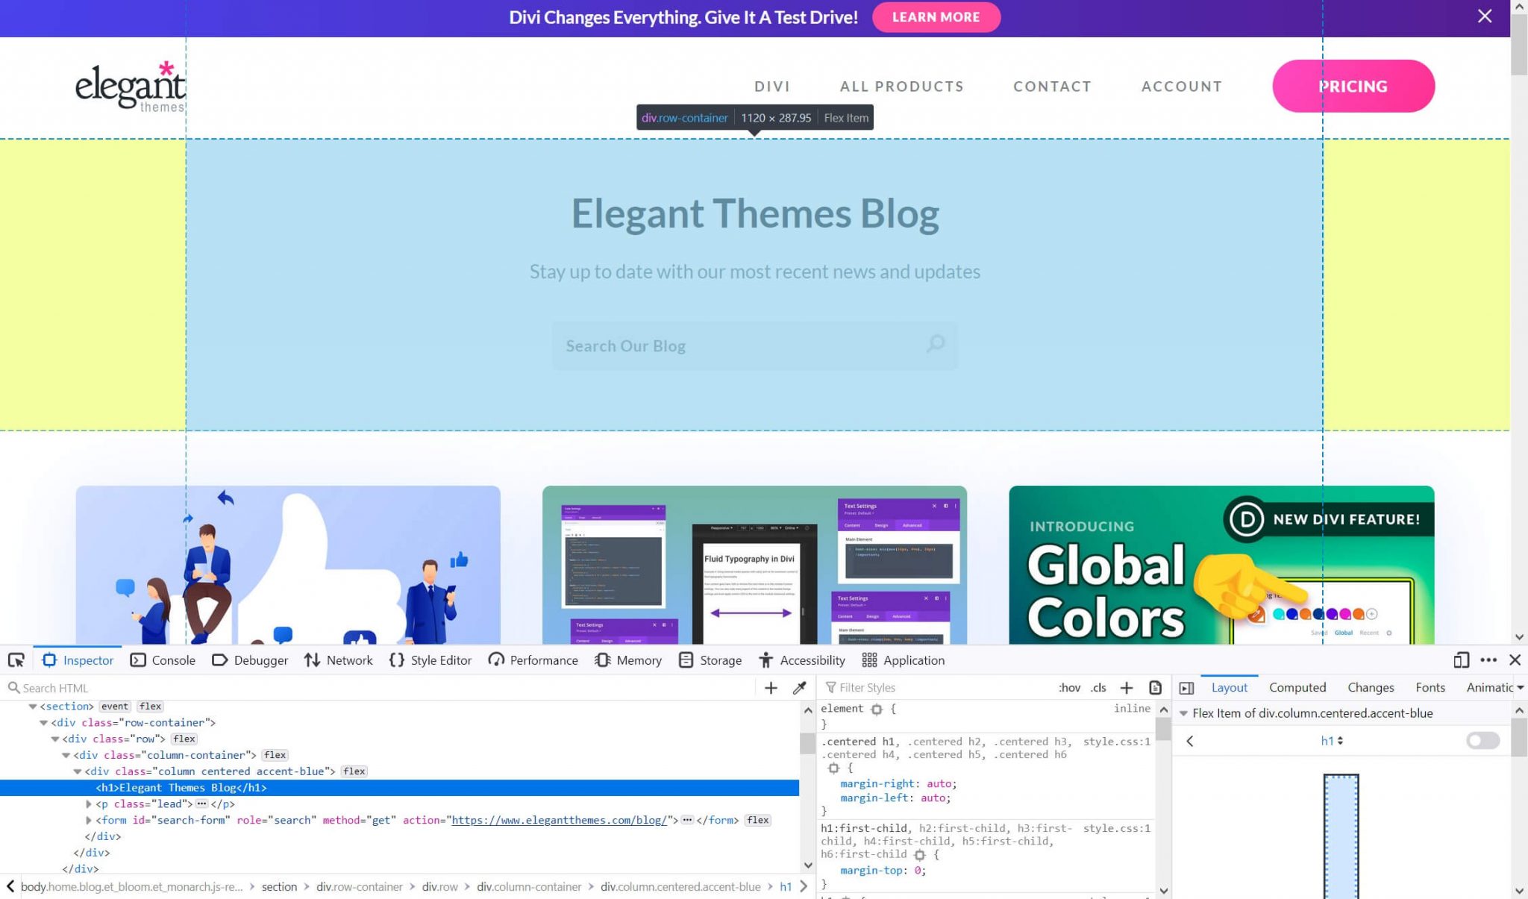Open the Computed tab
Viewport: 1528px width, 899px height.
pyautogui.click(x=1297, y=687)
